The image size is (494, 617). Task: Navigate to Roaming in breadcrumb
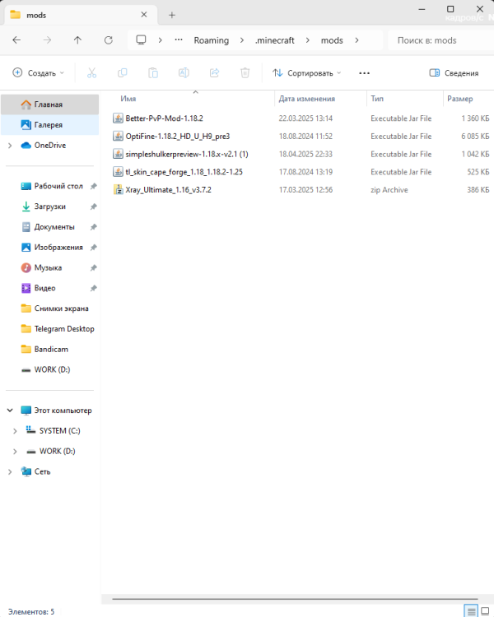(211, 40)
